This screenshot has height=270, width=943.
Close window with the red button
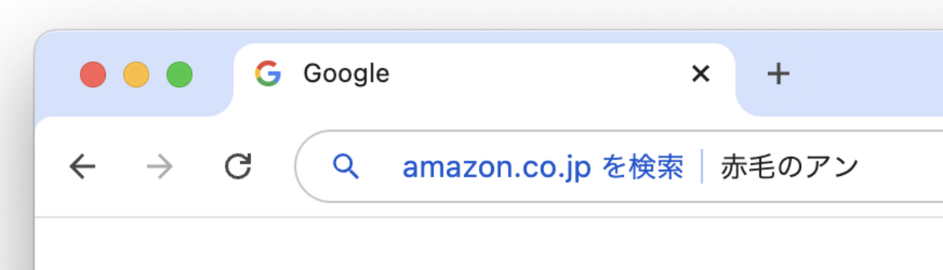[x=93, y=75]
